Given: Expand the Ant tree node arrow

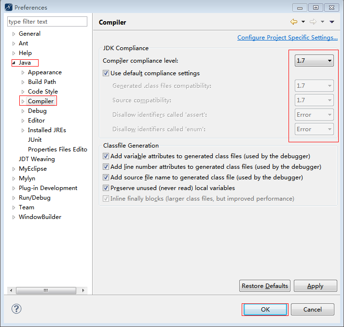Looking at the screenshot, I should [x=14, y=43].
